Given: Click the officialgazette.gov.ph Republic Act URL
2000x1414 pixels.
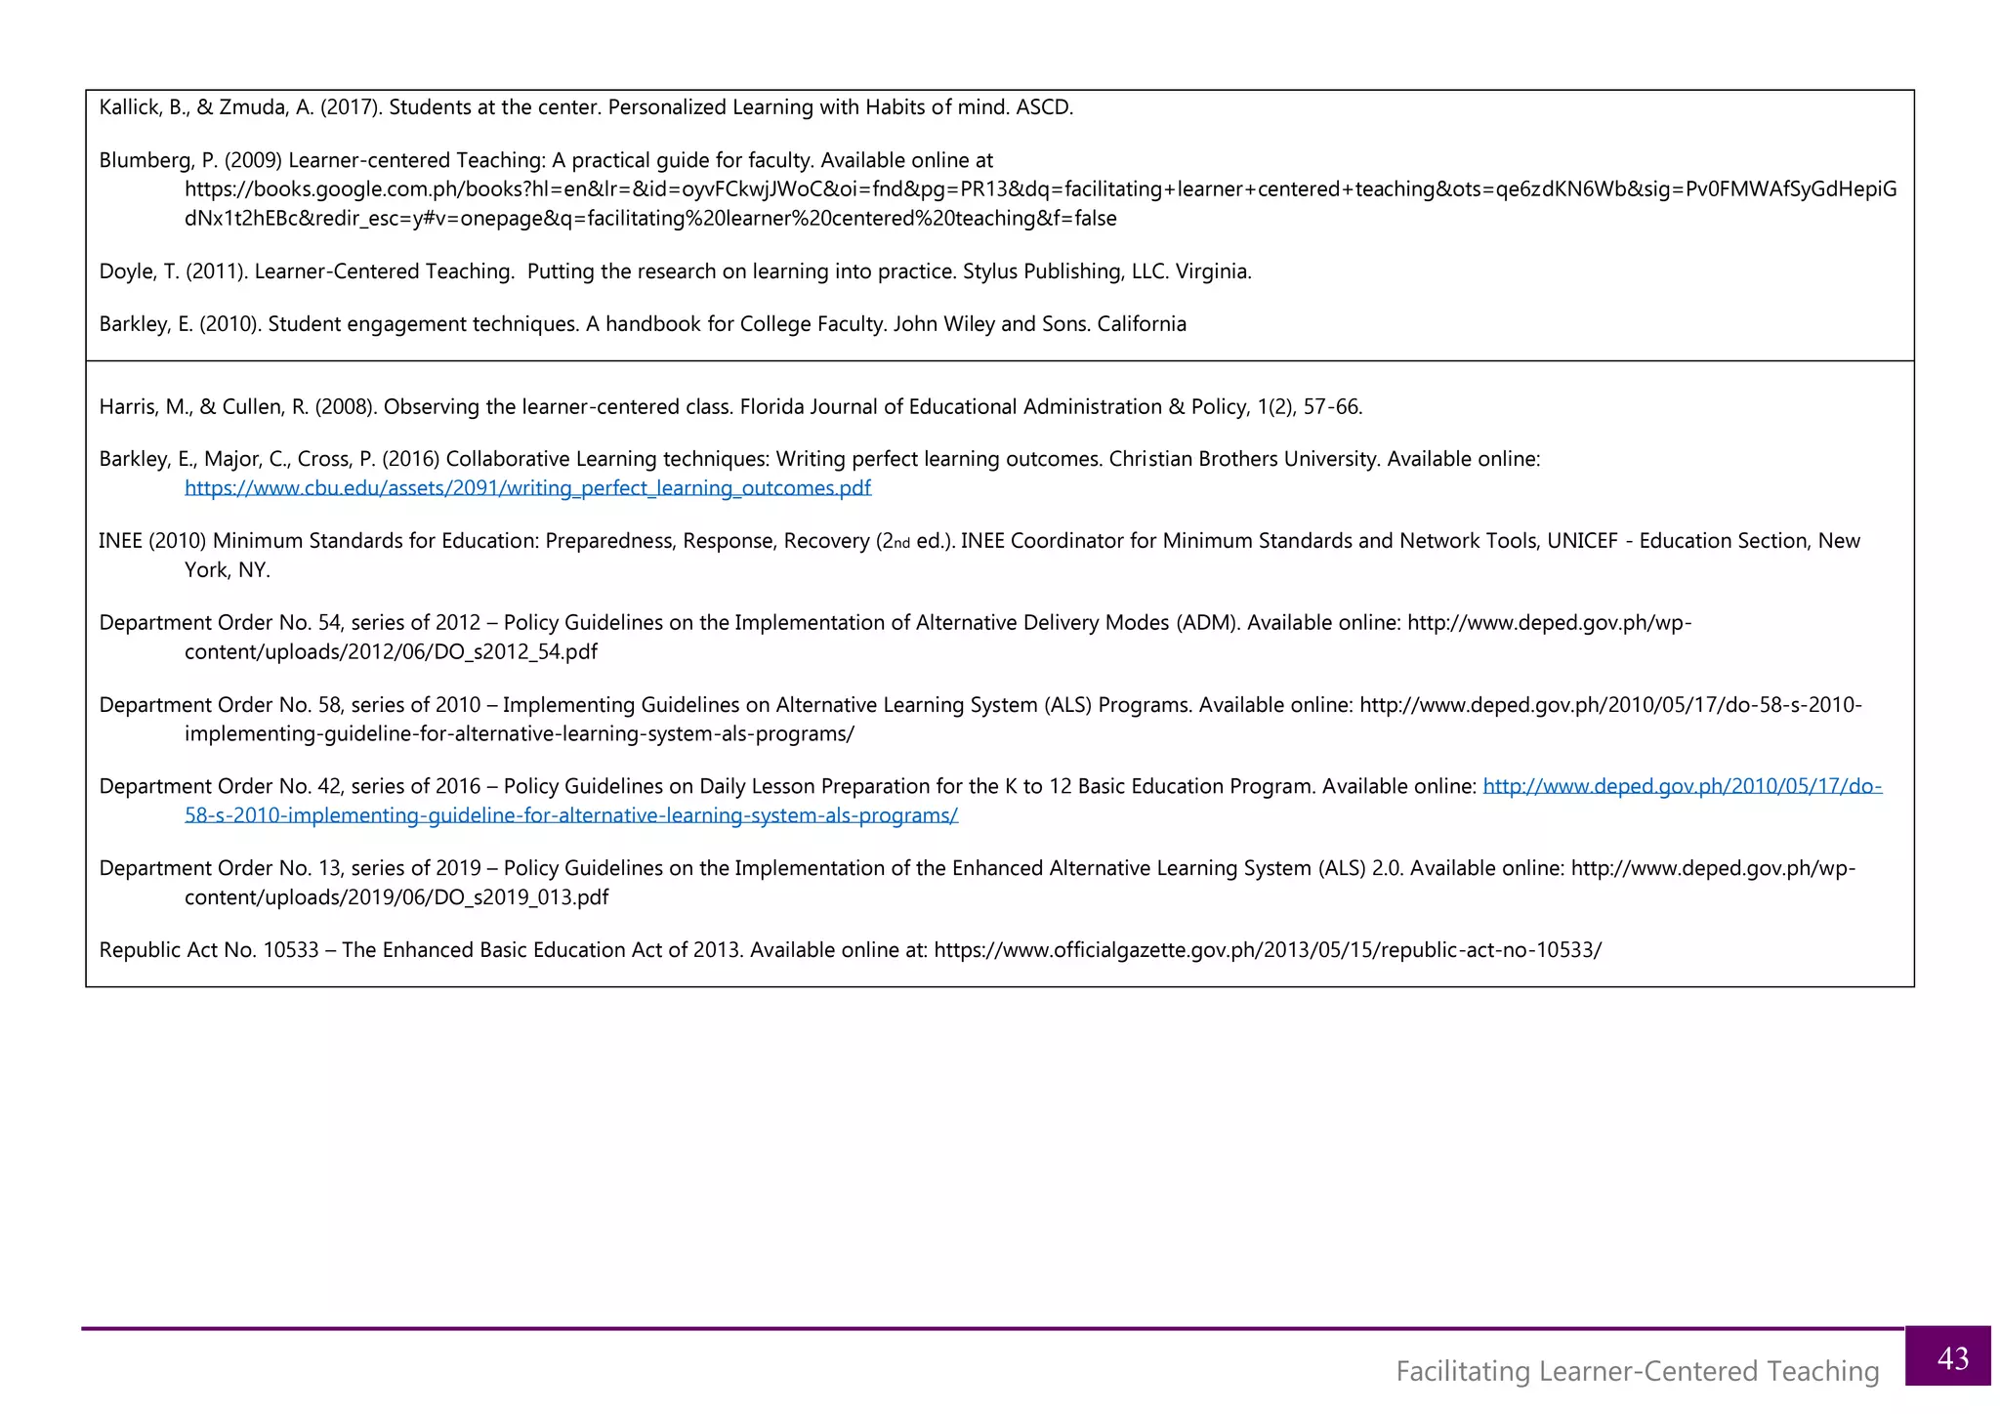Looking at the screenshot, I should pyautogui.click(x=1267, y=950).
